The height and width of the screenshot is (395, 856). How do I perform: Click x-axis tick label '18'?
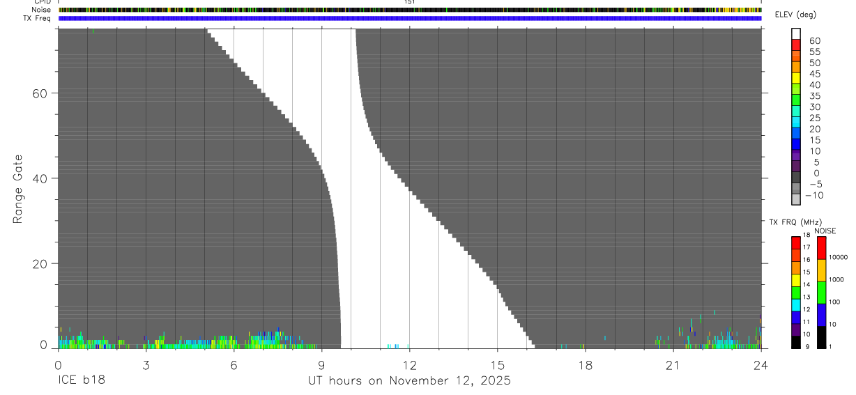coord(585,365)
